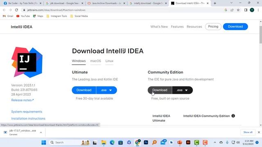Open the volume control in system tray

[238, 143]
